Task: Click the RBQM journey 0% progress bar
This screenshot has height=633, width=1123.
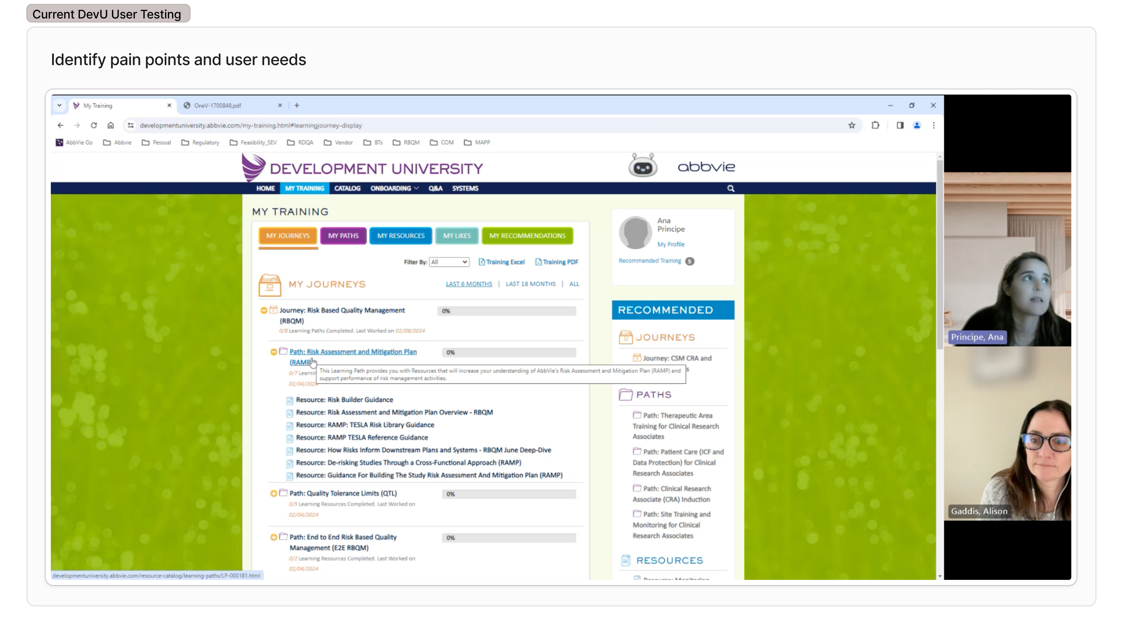Action: (507, 311)
